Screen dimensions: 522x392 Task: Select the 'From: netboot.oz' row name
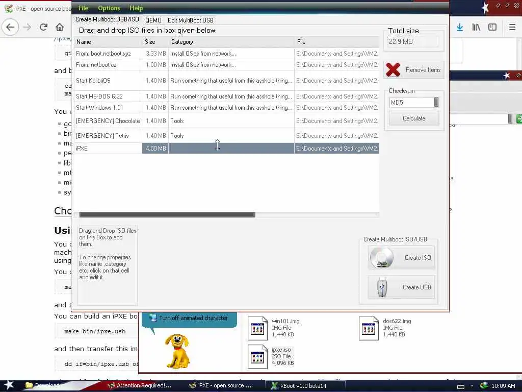96,65
